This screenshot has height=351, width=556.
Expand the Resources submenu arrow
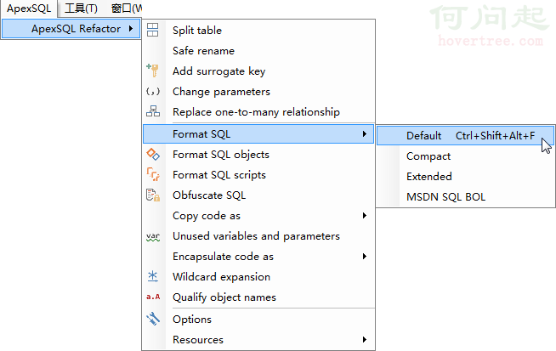pyautogui.click(x=364, y=340)
